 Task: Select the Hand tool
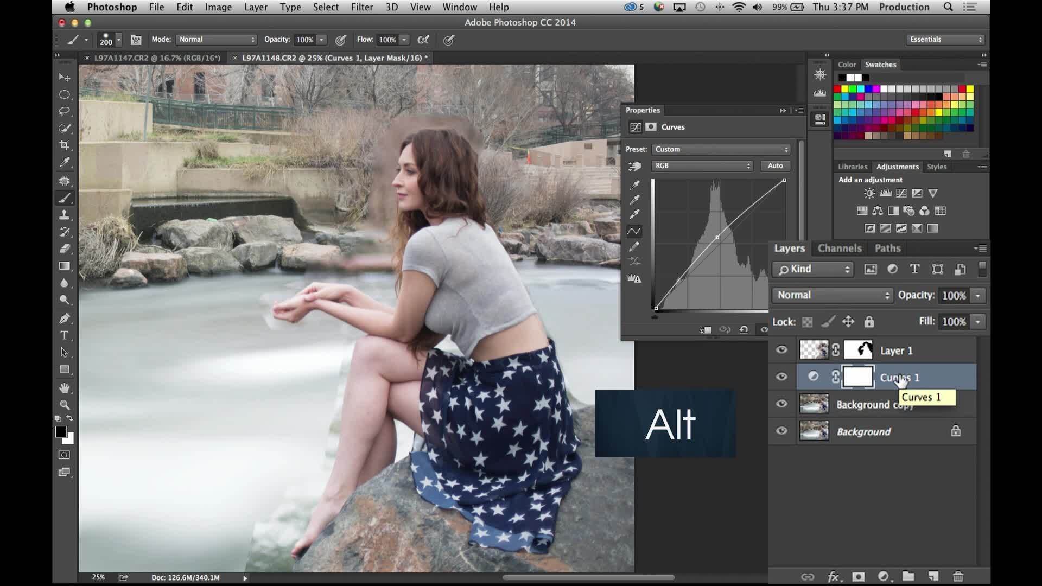[x=64, y=388]
